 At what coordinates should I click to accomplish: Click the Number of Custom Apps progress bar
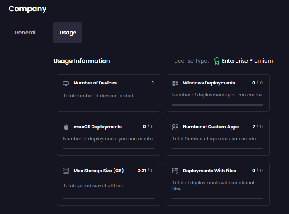[218, 149]
